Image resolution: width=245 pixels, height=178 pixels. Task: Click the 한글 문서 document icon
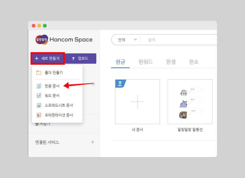(39, 86)
